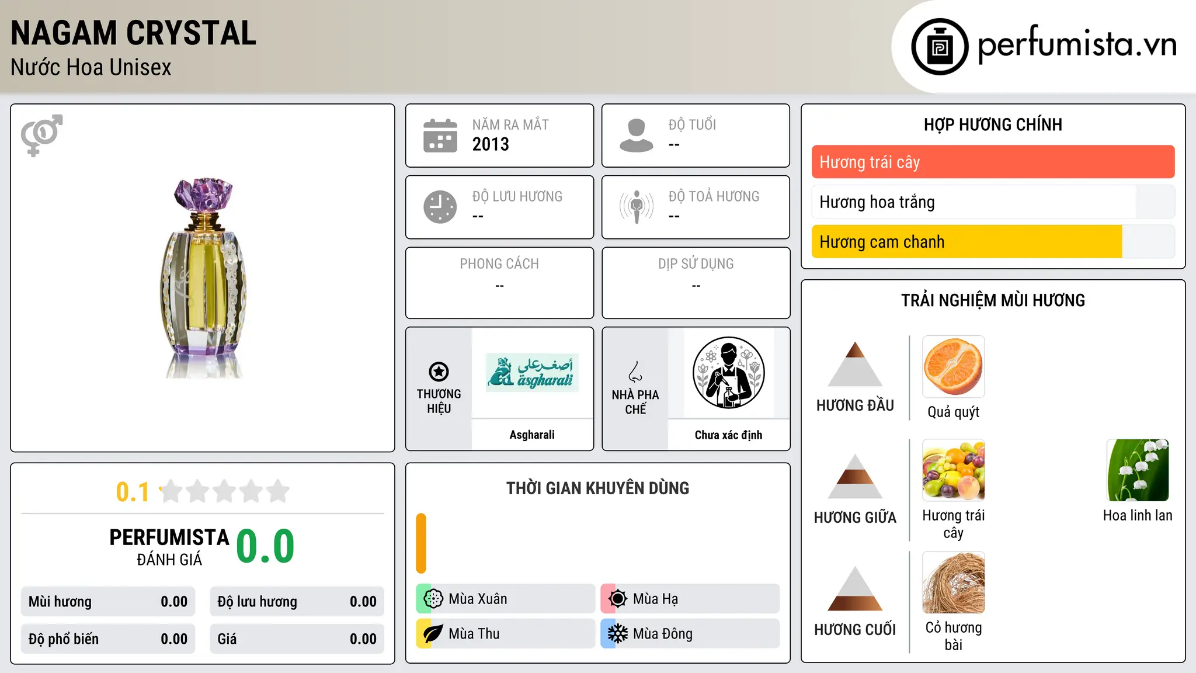Click the Mùa Thu leaf icon
Screen dimensions: 1196x673
[433, 634]
